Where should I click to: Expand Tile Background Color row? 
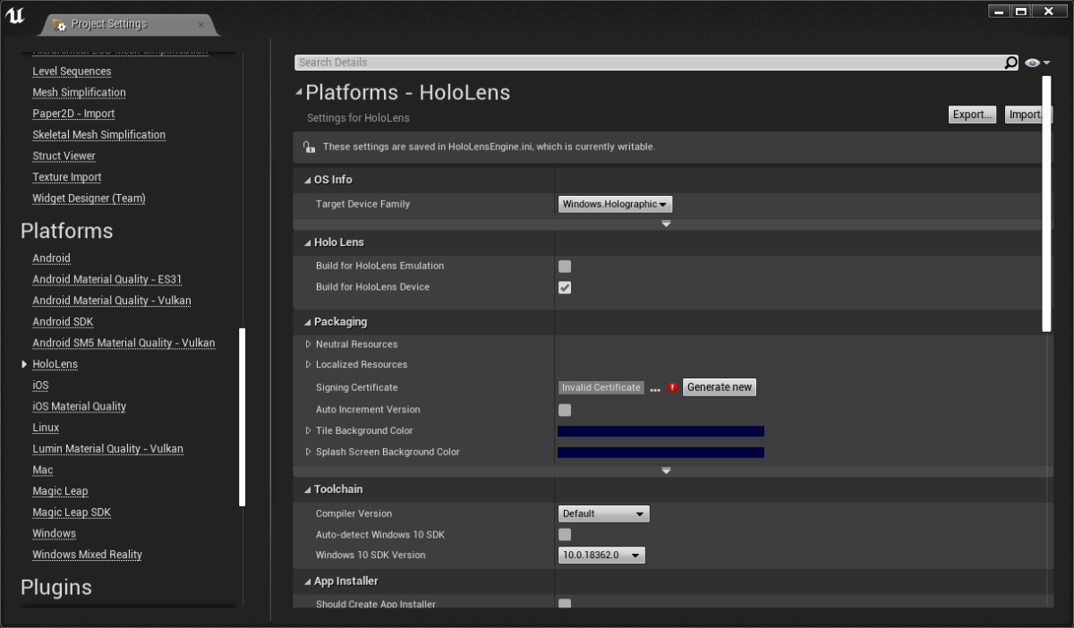coord(309,431)
